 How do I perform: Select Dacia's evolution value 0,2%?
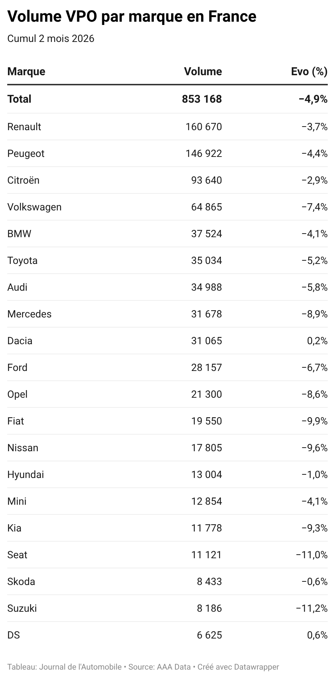click(317, 341)
